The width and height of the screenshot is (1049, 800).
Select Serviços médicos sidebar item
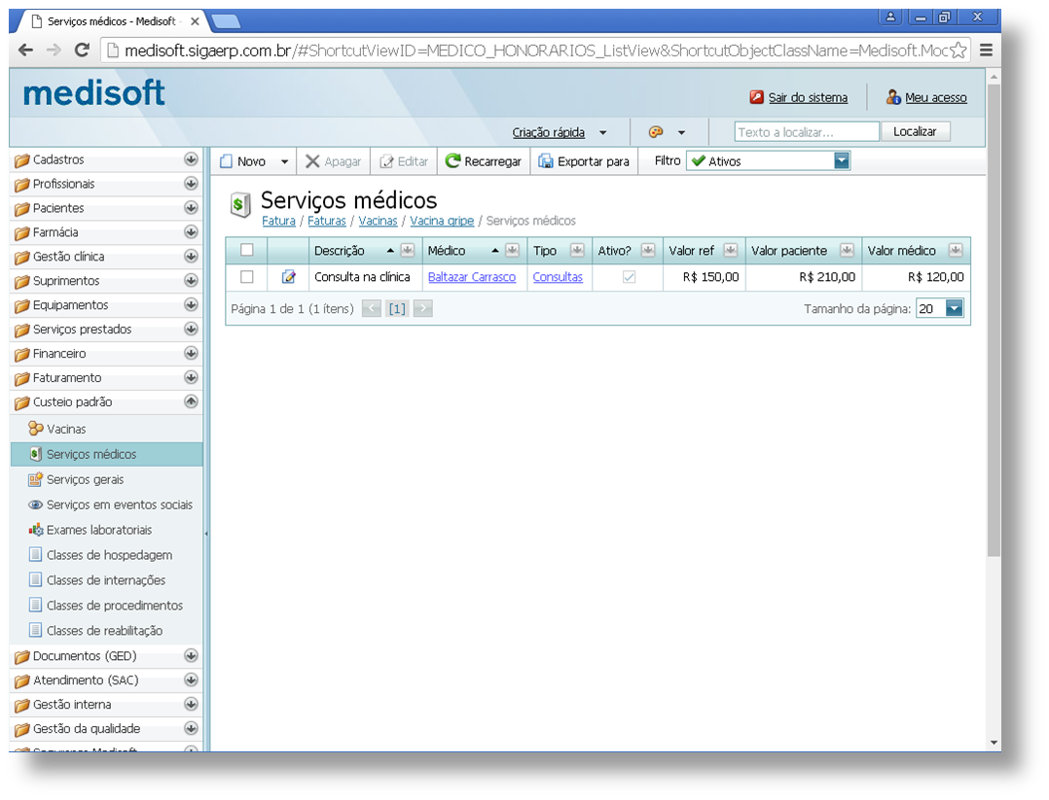click(x=106, y=454)
